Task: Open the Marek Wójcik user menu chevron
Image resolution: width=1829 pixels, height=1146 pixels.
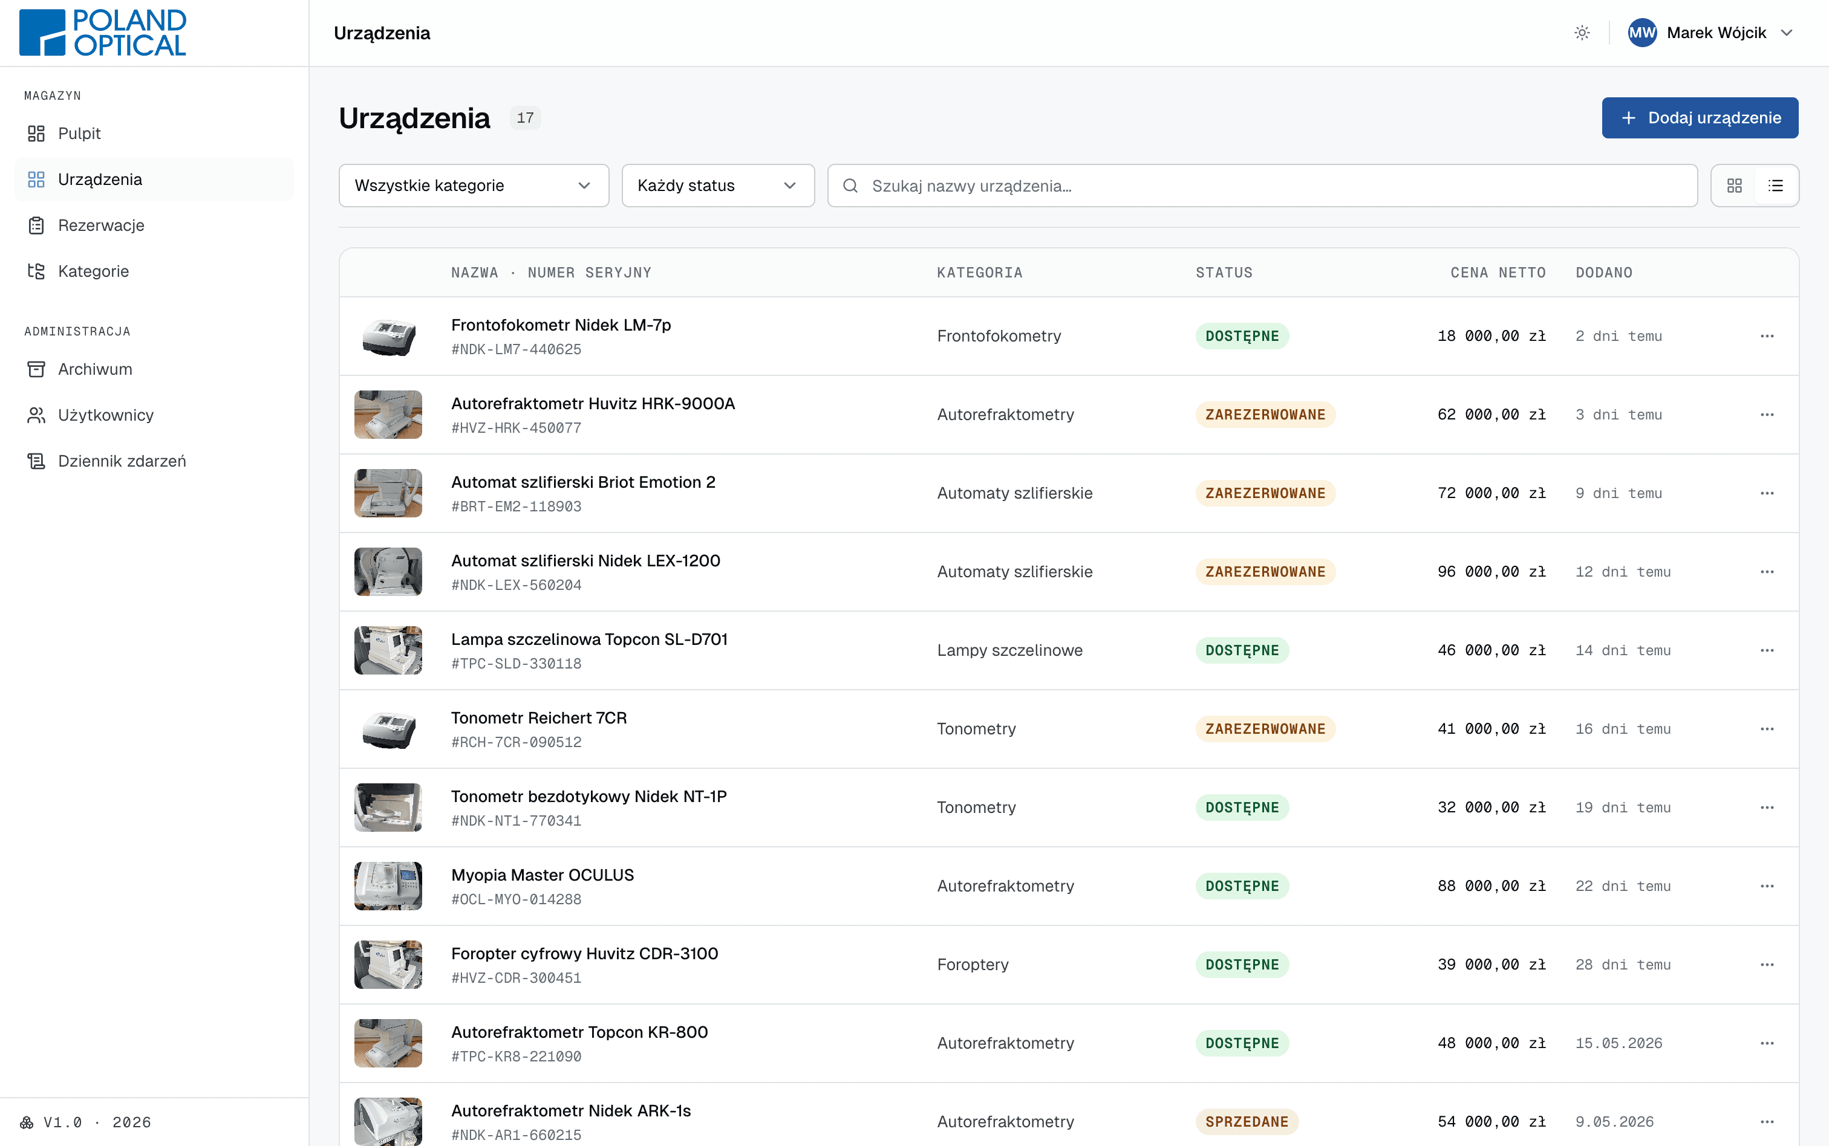Action: pyautogui.click(x=1787, y=33)
